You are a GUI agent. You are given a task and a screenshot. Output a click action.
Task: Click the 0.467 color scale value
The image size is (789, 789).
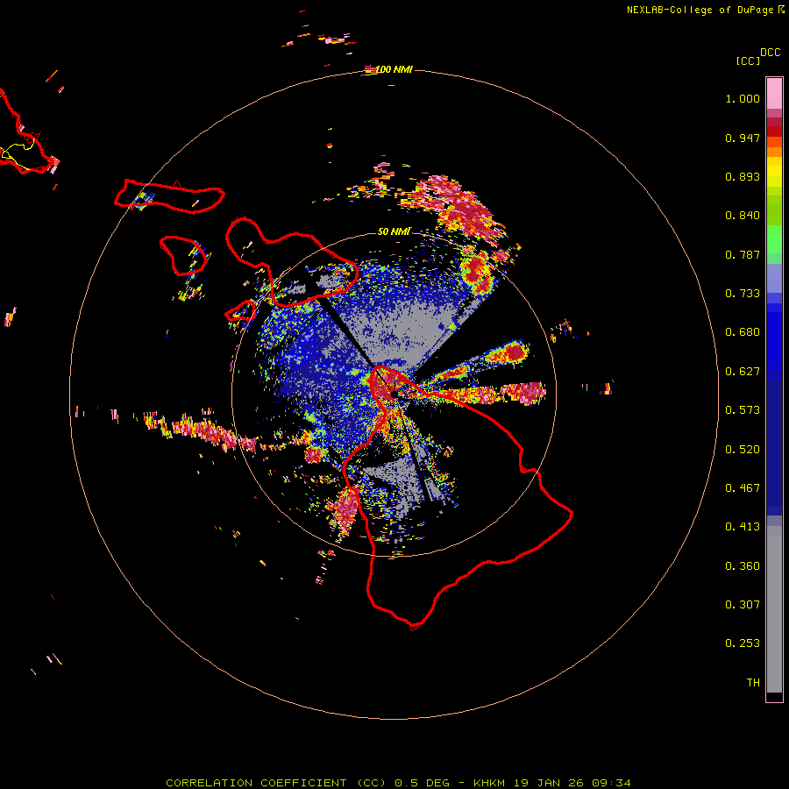(743, 488)
